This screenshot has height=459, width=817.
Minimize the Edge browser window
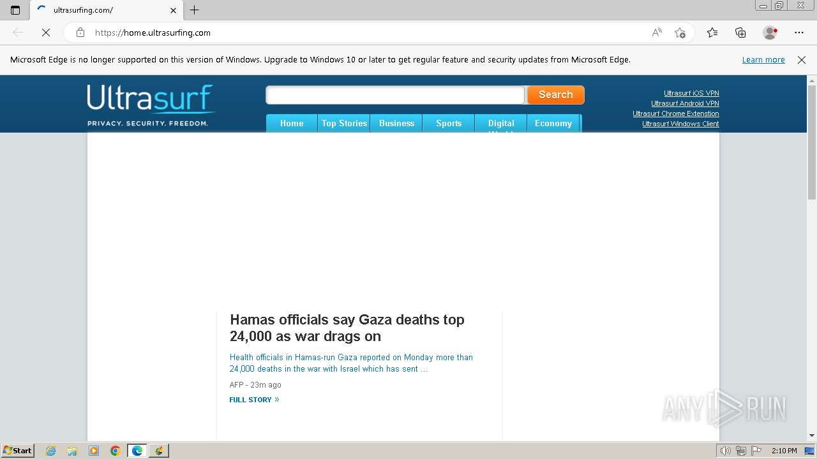tap(763, 6)
